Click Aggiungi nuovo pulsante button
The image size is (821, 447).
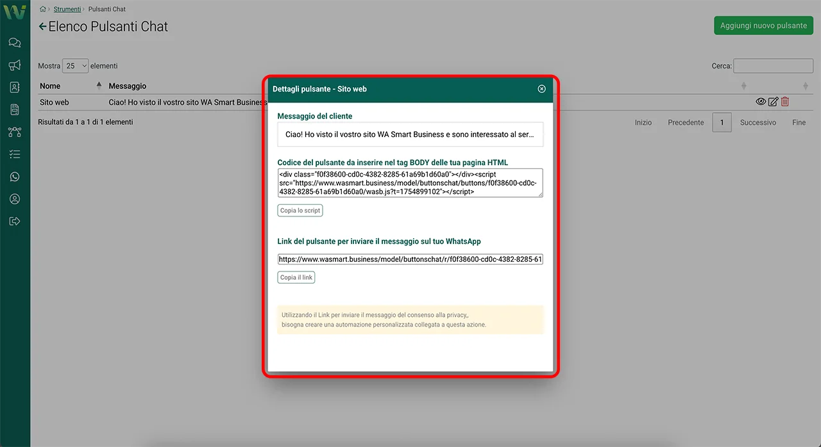point(763,26)
